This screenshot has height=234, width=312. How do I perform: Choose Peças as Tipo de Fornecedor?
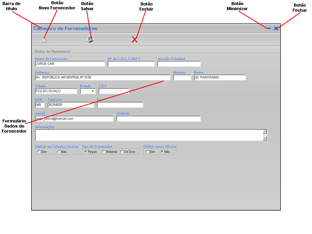(86, 152)
